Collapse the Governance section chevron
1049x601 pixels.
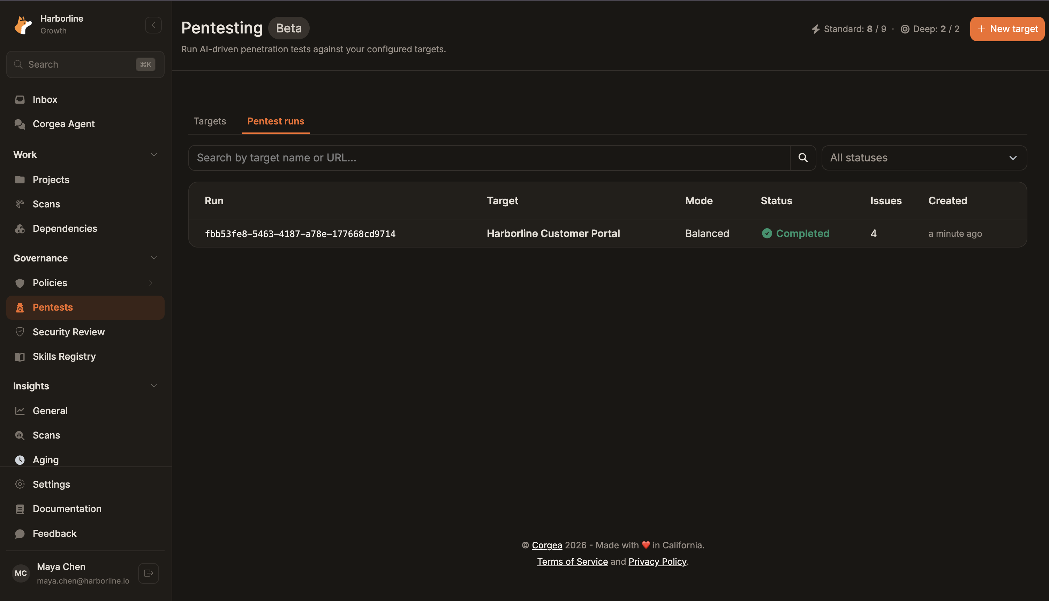tap(153, 258)
